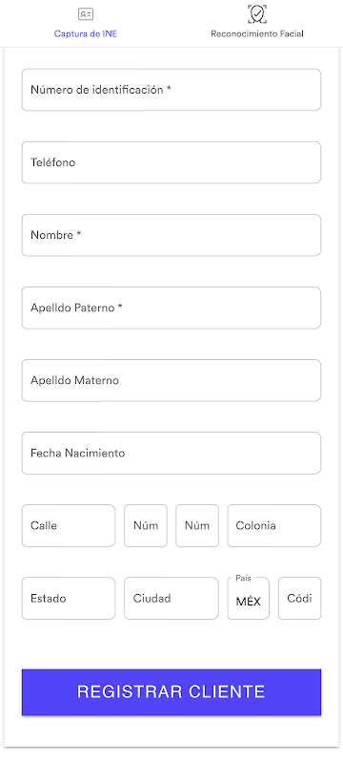Click the Código postal field
343x764 pixels.
(x=300, y=599)
